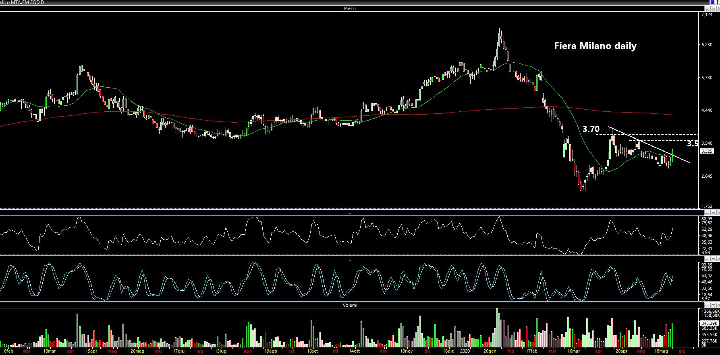
Task: Click the 3.70 resistance label
Action: coord(591,129)
